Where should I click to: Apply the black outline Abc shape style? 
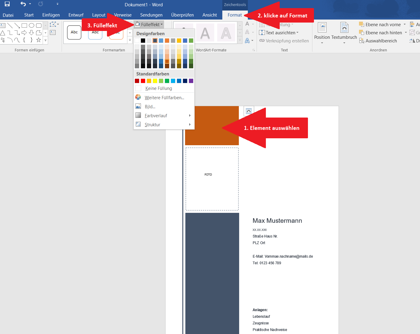(x=74, y=32)
